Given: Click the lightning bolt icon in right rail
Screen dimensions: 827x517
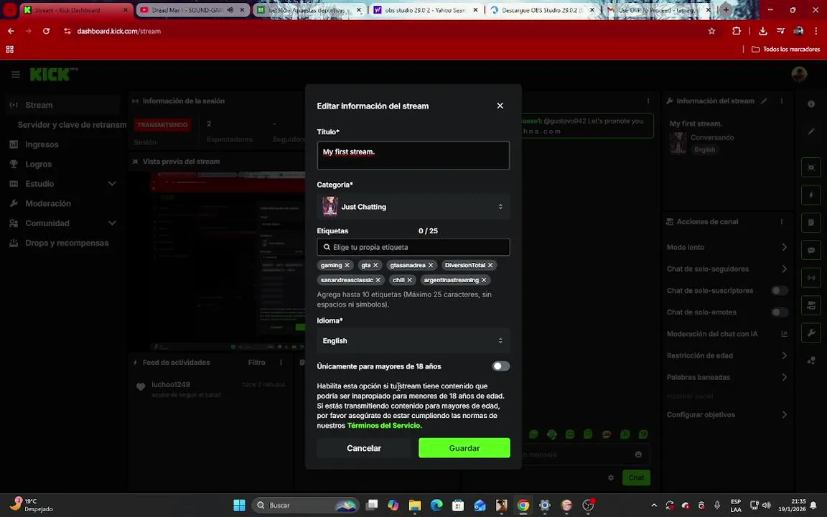Looking at the screenshot, I should (811, 195).
